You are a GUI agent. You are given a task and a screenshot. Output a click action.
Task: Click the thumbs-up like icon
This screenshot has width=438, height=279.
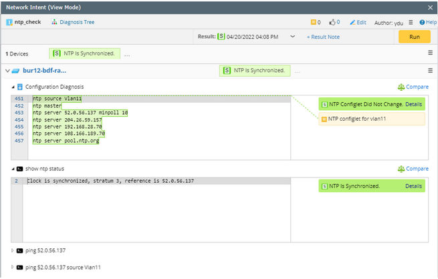coord(332,22)
